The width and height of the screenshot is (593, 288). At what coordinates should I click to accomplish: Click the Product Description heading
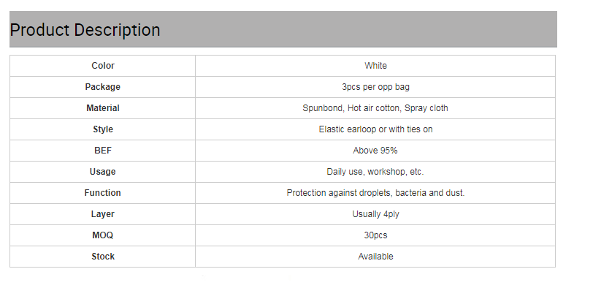(85, 30)
